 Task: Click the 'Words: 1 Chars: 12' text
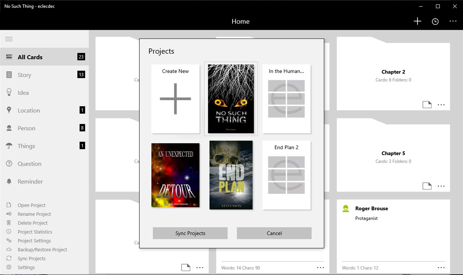pos(360,268)
